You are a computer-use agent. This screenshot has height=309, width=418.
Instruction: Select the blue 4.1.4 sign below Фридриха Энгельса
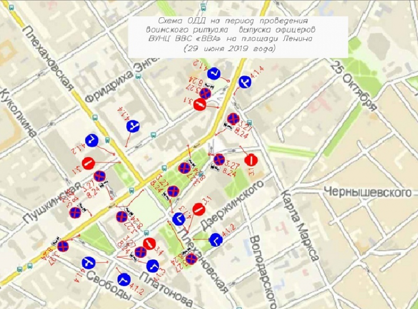point(133,127)
